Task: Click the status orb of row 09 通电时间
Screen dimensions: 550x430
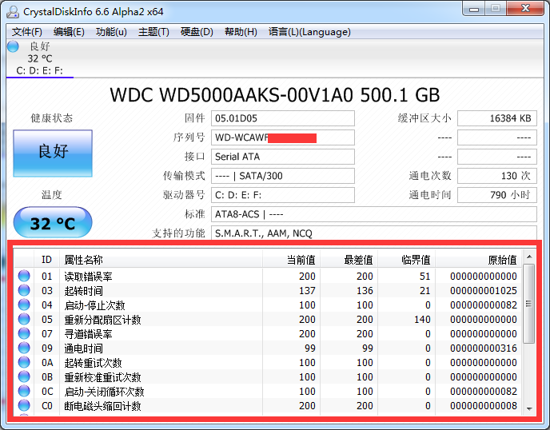Action: click(24, 348)
